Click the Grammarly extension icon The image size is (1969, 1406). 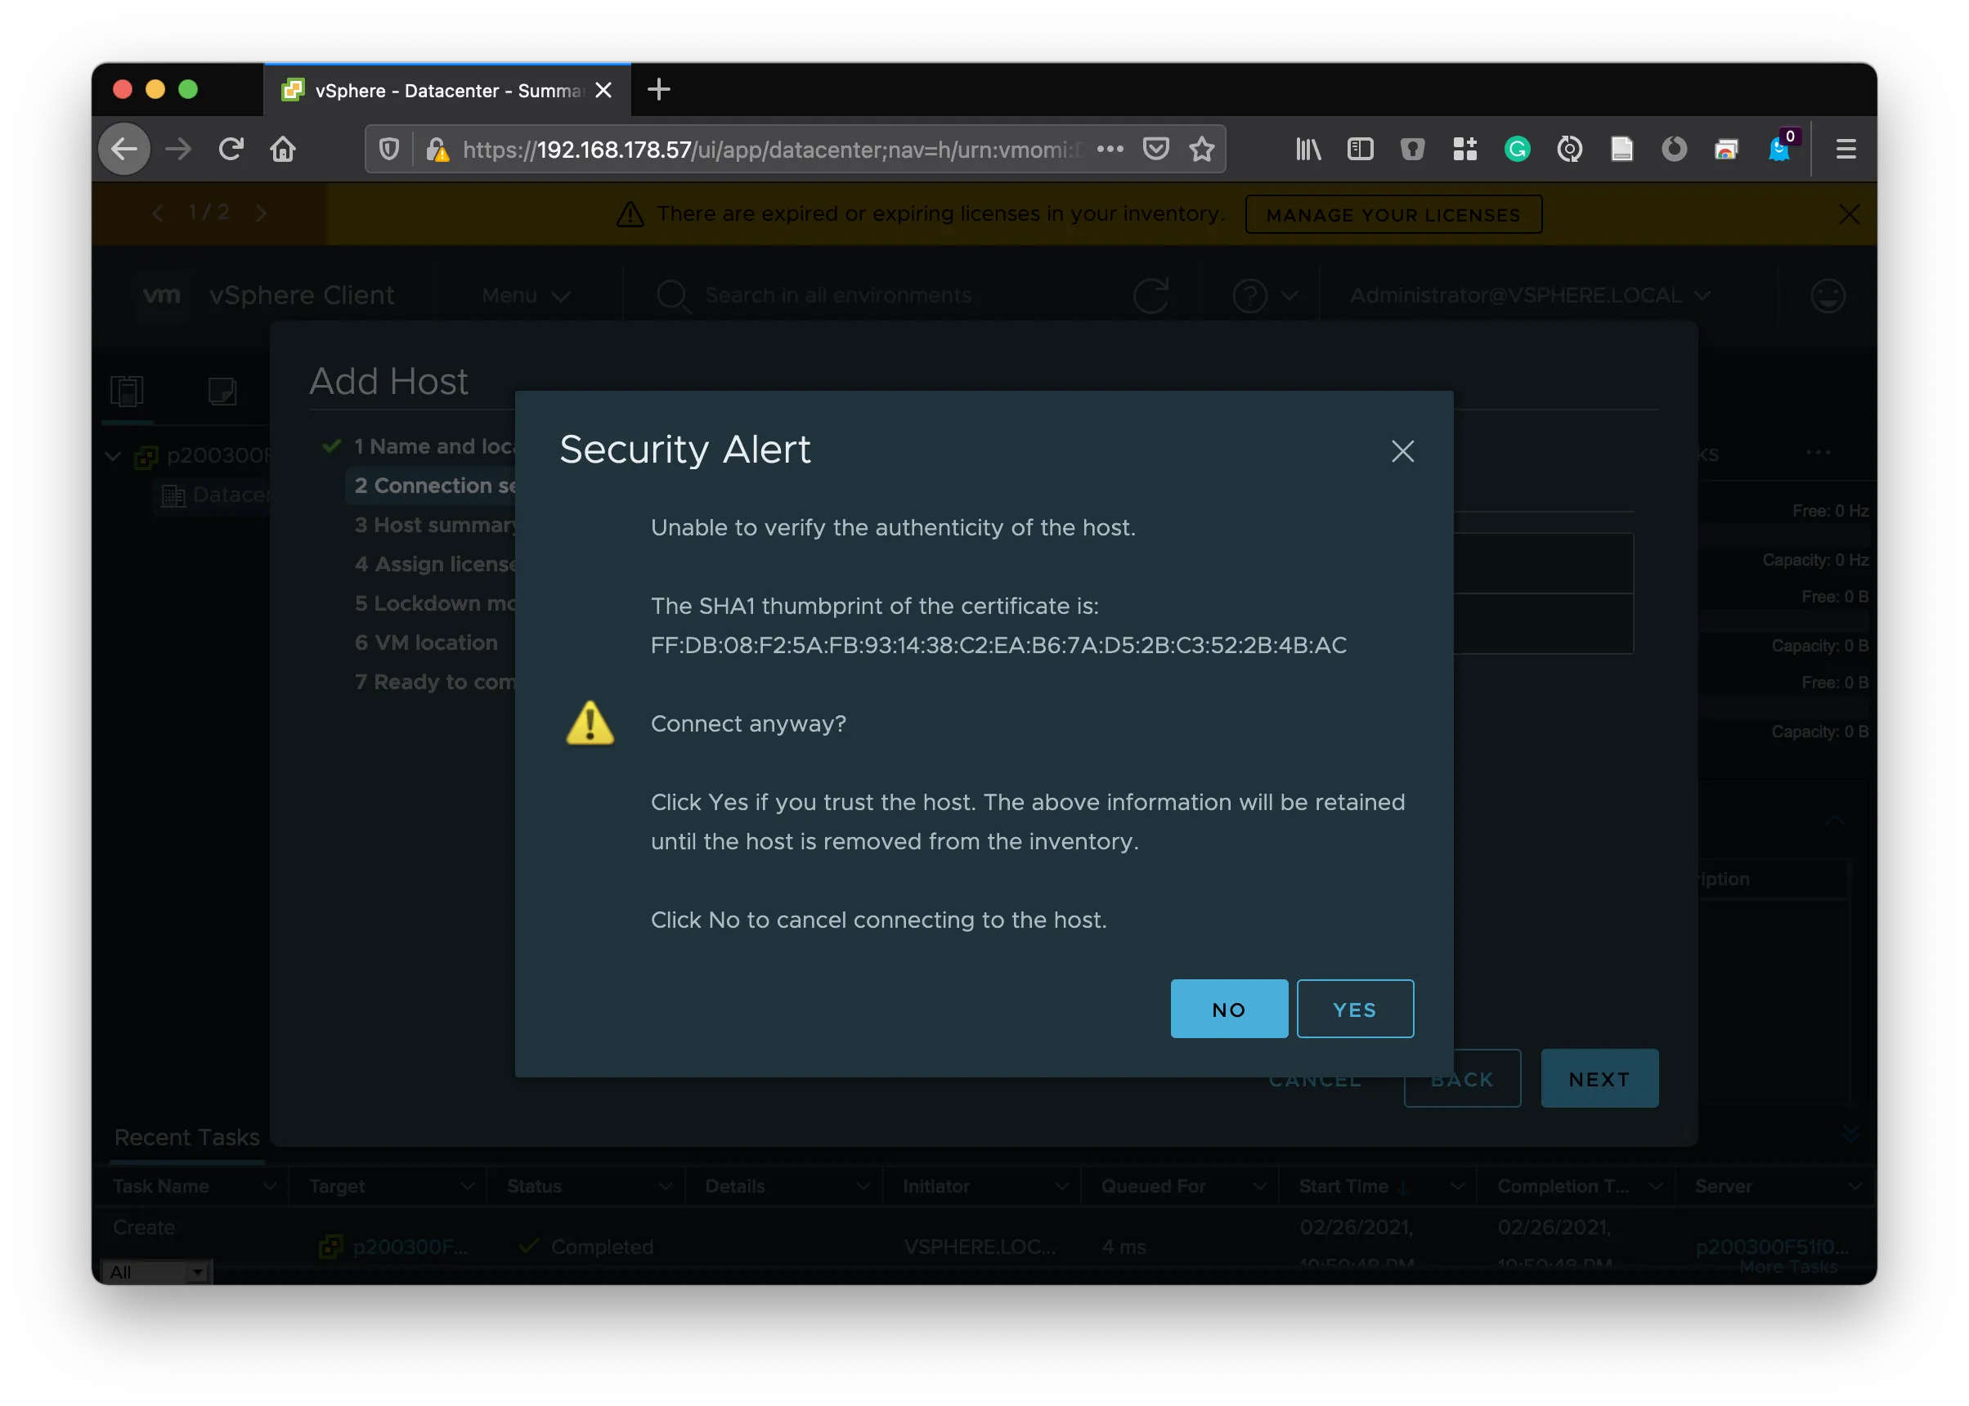tap(1517, 150)
